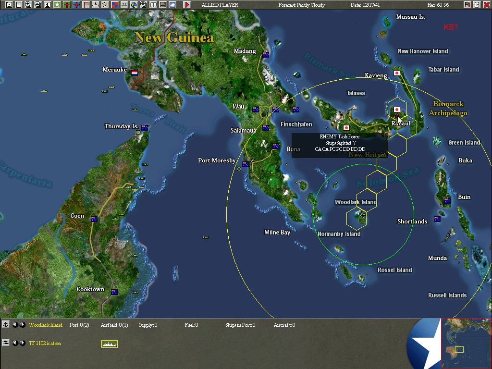Click the crosshair target toolbar icon

point(143,5)
